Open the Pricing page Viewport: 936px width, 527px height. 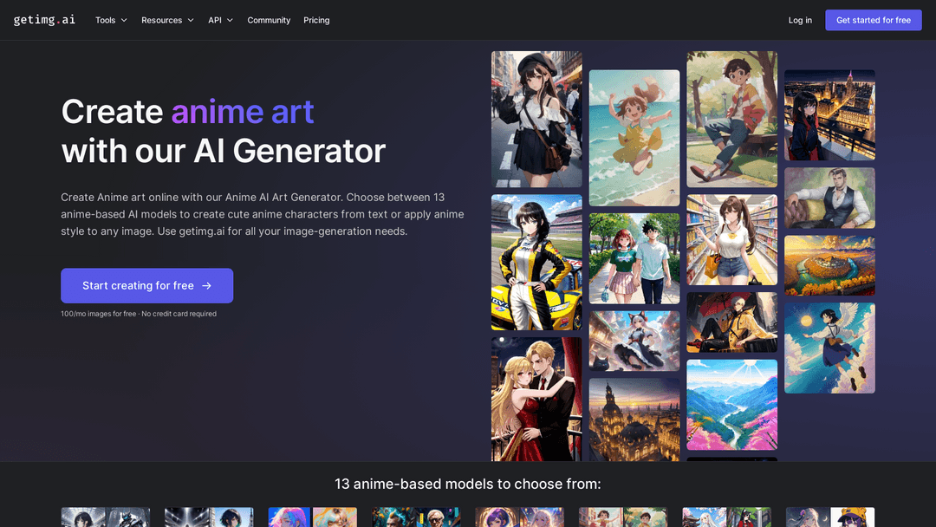tap(316, 20)
